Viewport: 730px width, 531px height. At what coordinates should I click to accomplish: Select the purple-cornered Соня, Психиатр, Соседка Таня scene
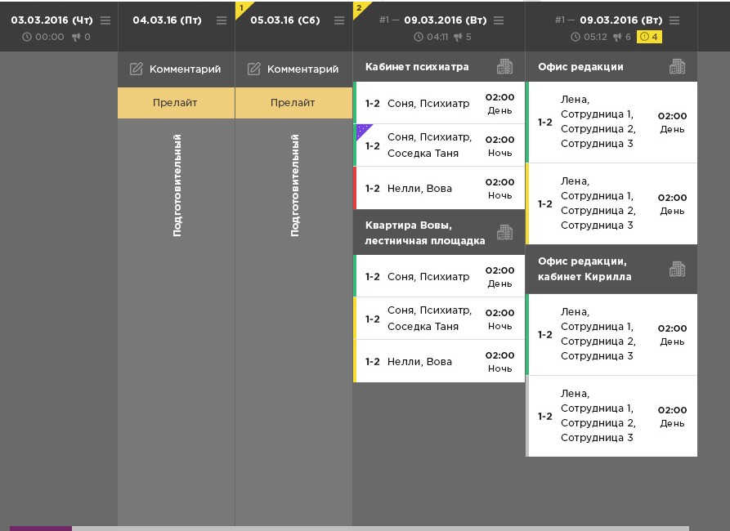(x=439, y=146)
